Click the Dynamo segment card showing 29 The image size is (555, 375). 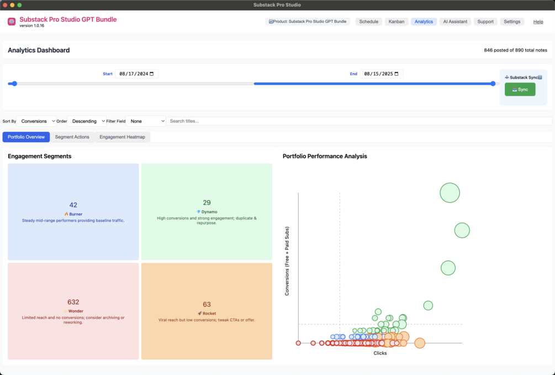click(207, 212)
